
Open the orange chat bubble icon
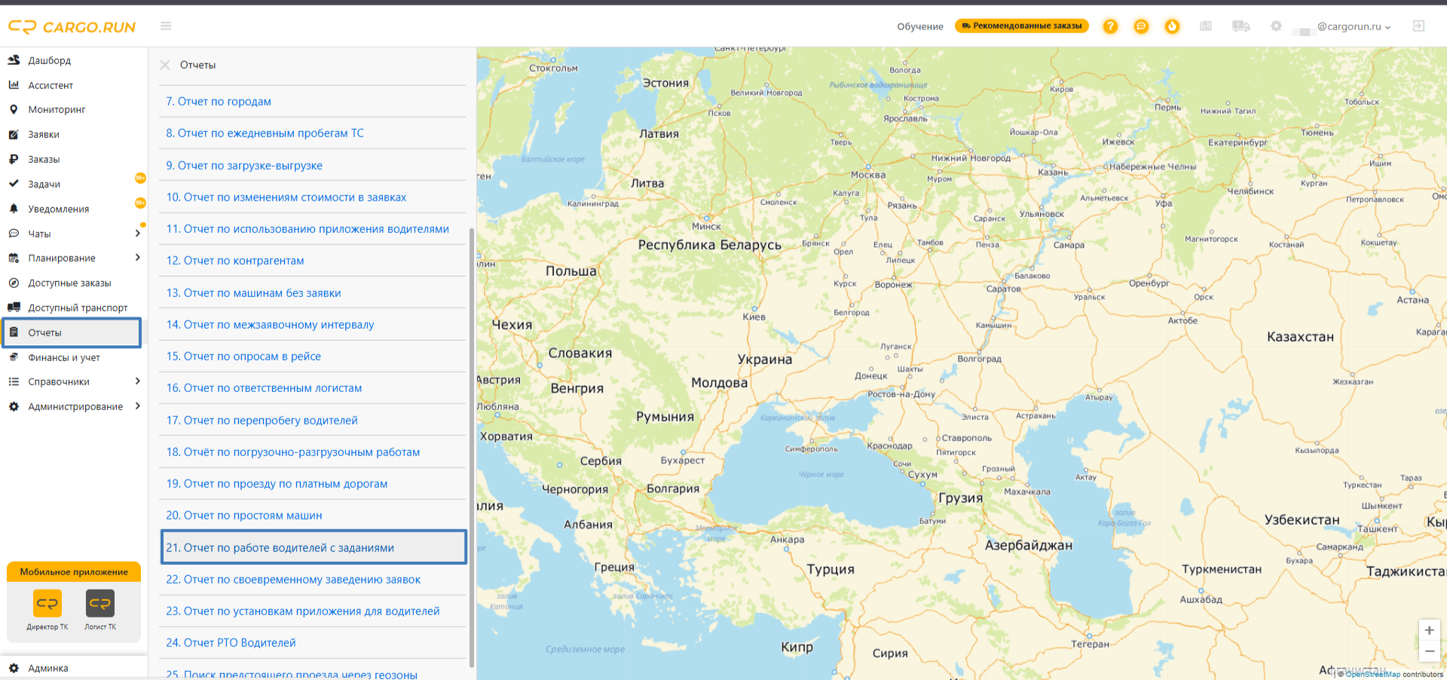[x=1141, y=26]
